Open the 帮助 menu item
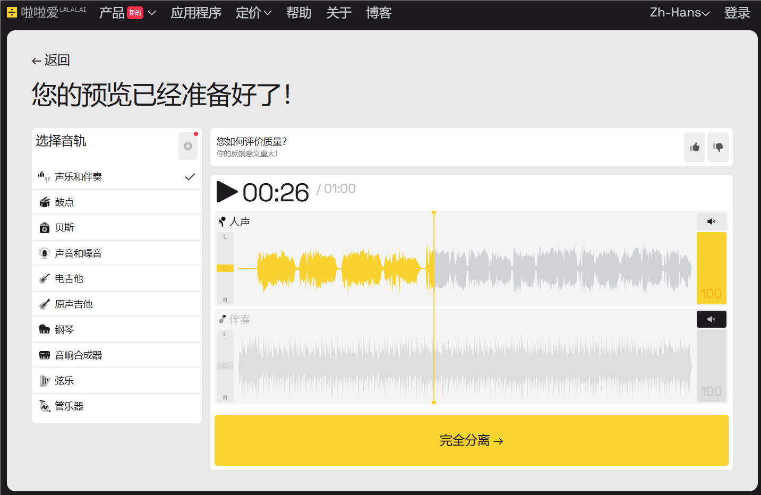Screen dimensions: 761x495 coord(298,13)
